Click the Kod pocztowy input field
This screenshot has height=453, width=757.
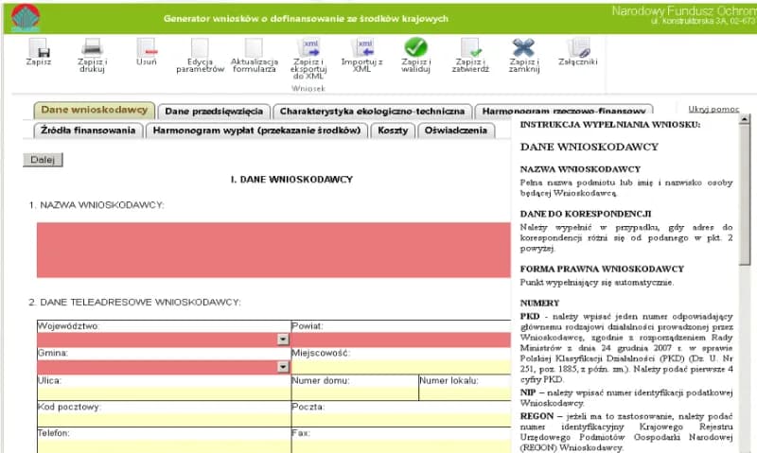(163, 420)
